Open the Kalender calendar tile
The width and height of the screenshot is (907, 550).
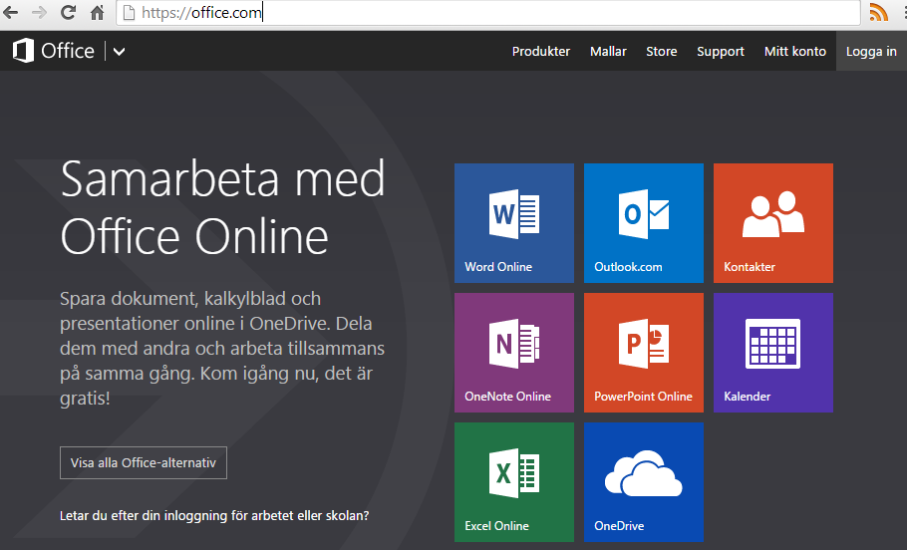coord(773,353)
